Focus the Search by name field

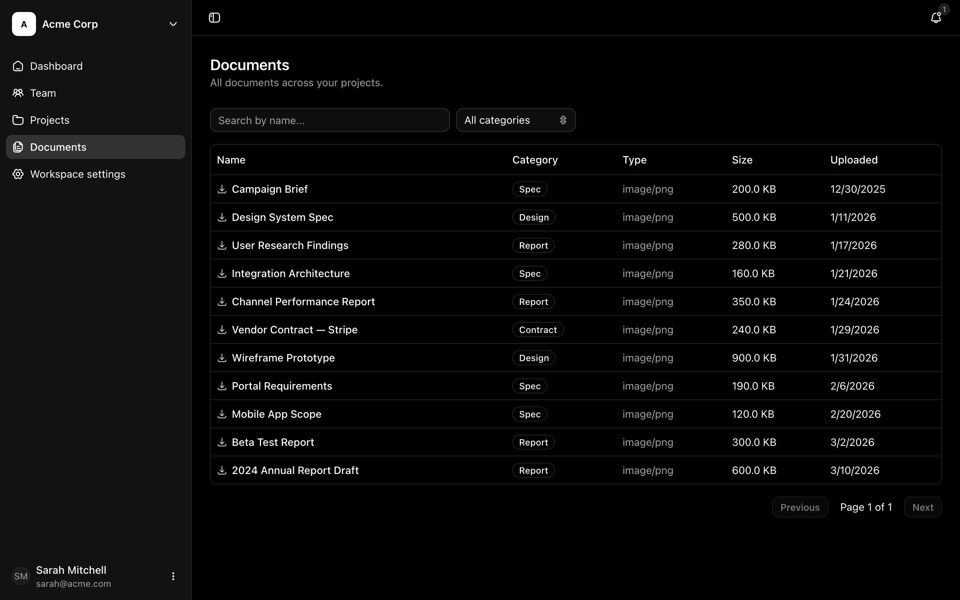pos(329,120)
